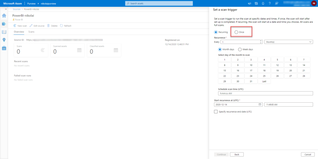
Task: Select day 15 of the month
Action: 225,71
